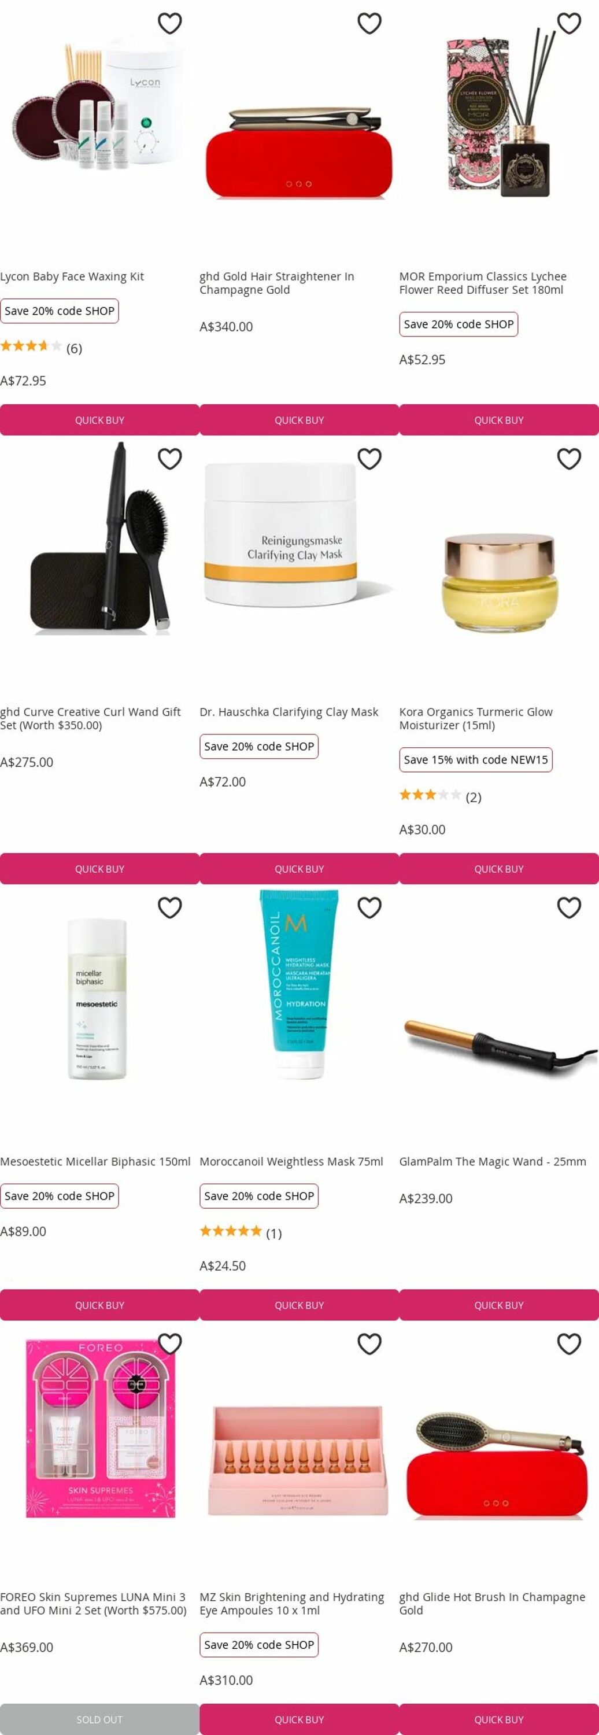This screenshot has width=599, height=1735.
Task: Toggle wishlist heart for ghd Glide Hot Brush
Action: pyautogui.click(x=570, y=1343)
